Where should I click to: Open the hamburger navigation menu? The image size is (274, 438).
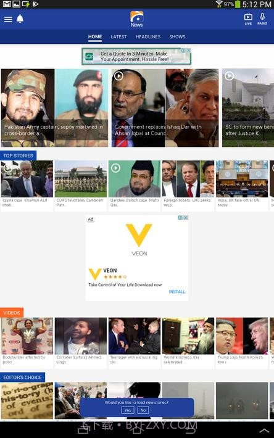[x=8, y=19]
